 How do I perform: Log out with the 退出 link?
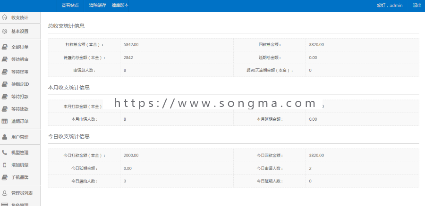417,5
